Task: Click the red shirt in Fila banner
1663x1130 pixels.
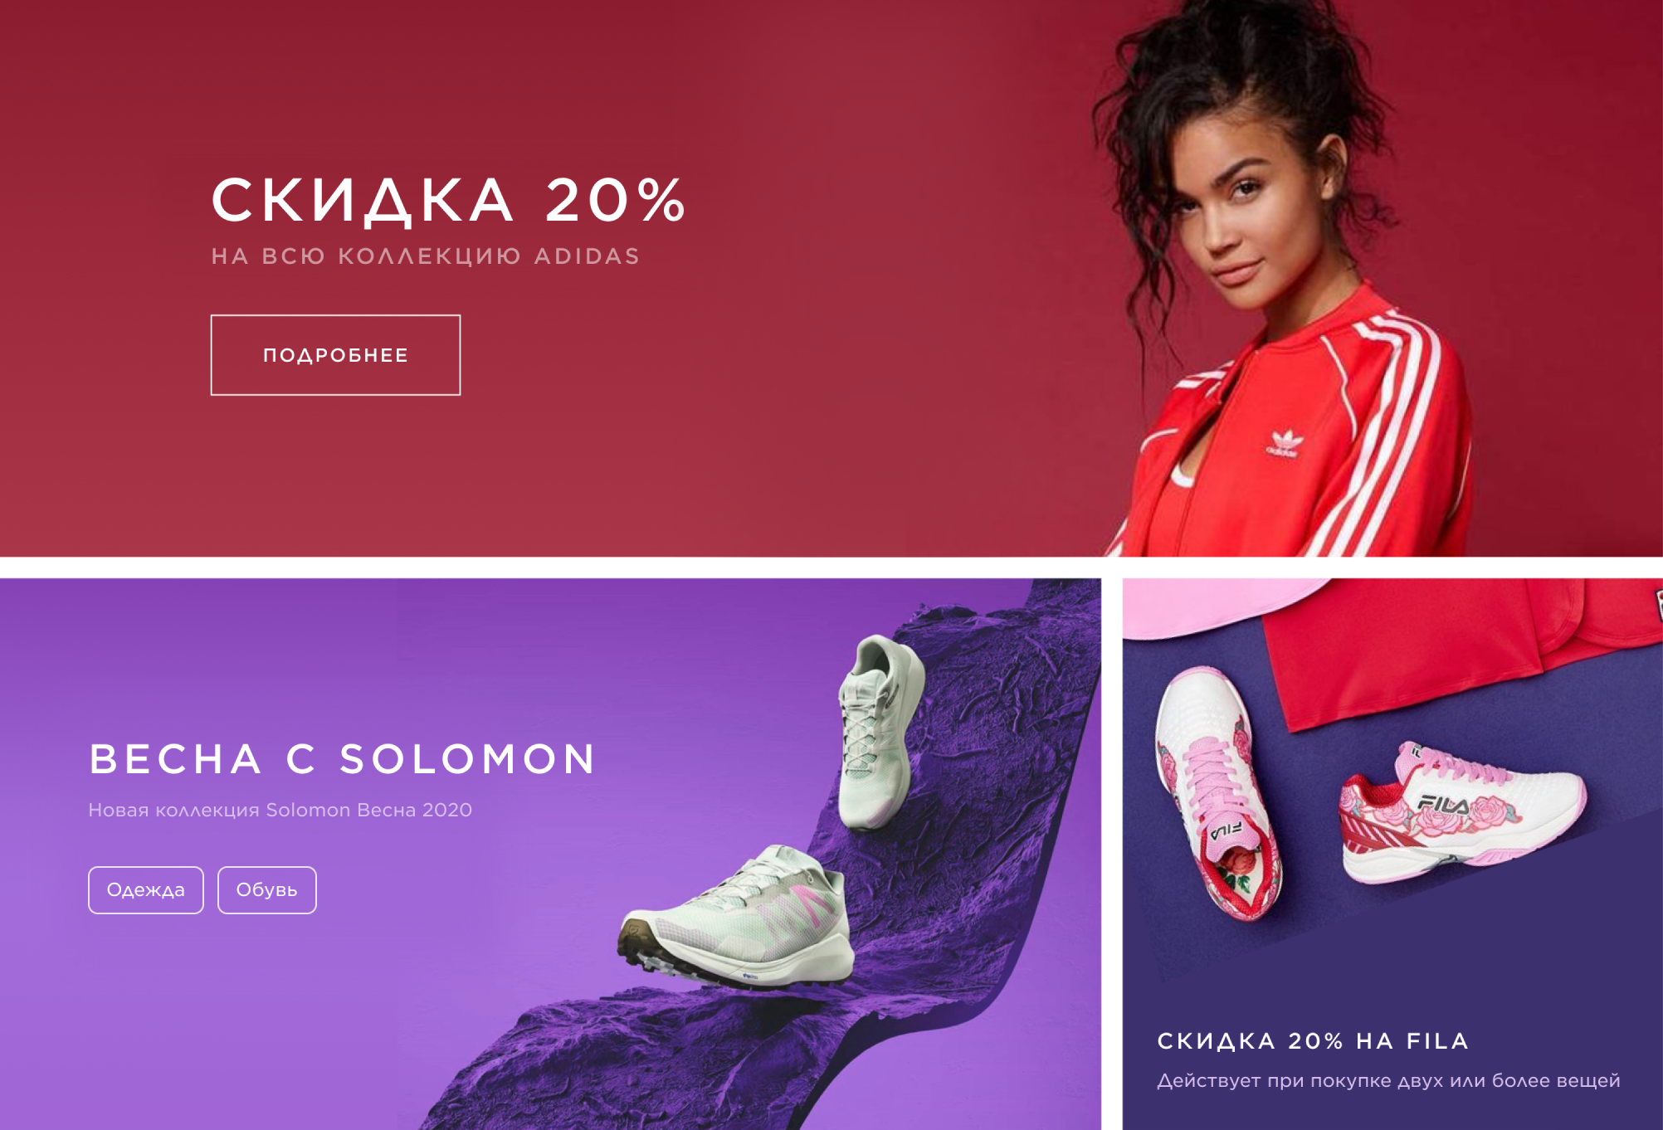Action: click(1452, 647)
